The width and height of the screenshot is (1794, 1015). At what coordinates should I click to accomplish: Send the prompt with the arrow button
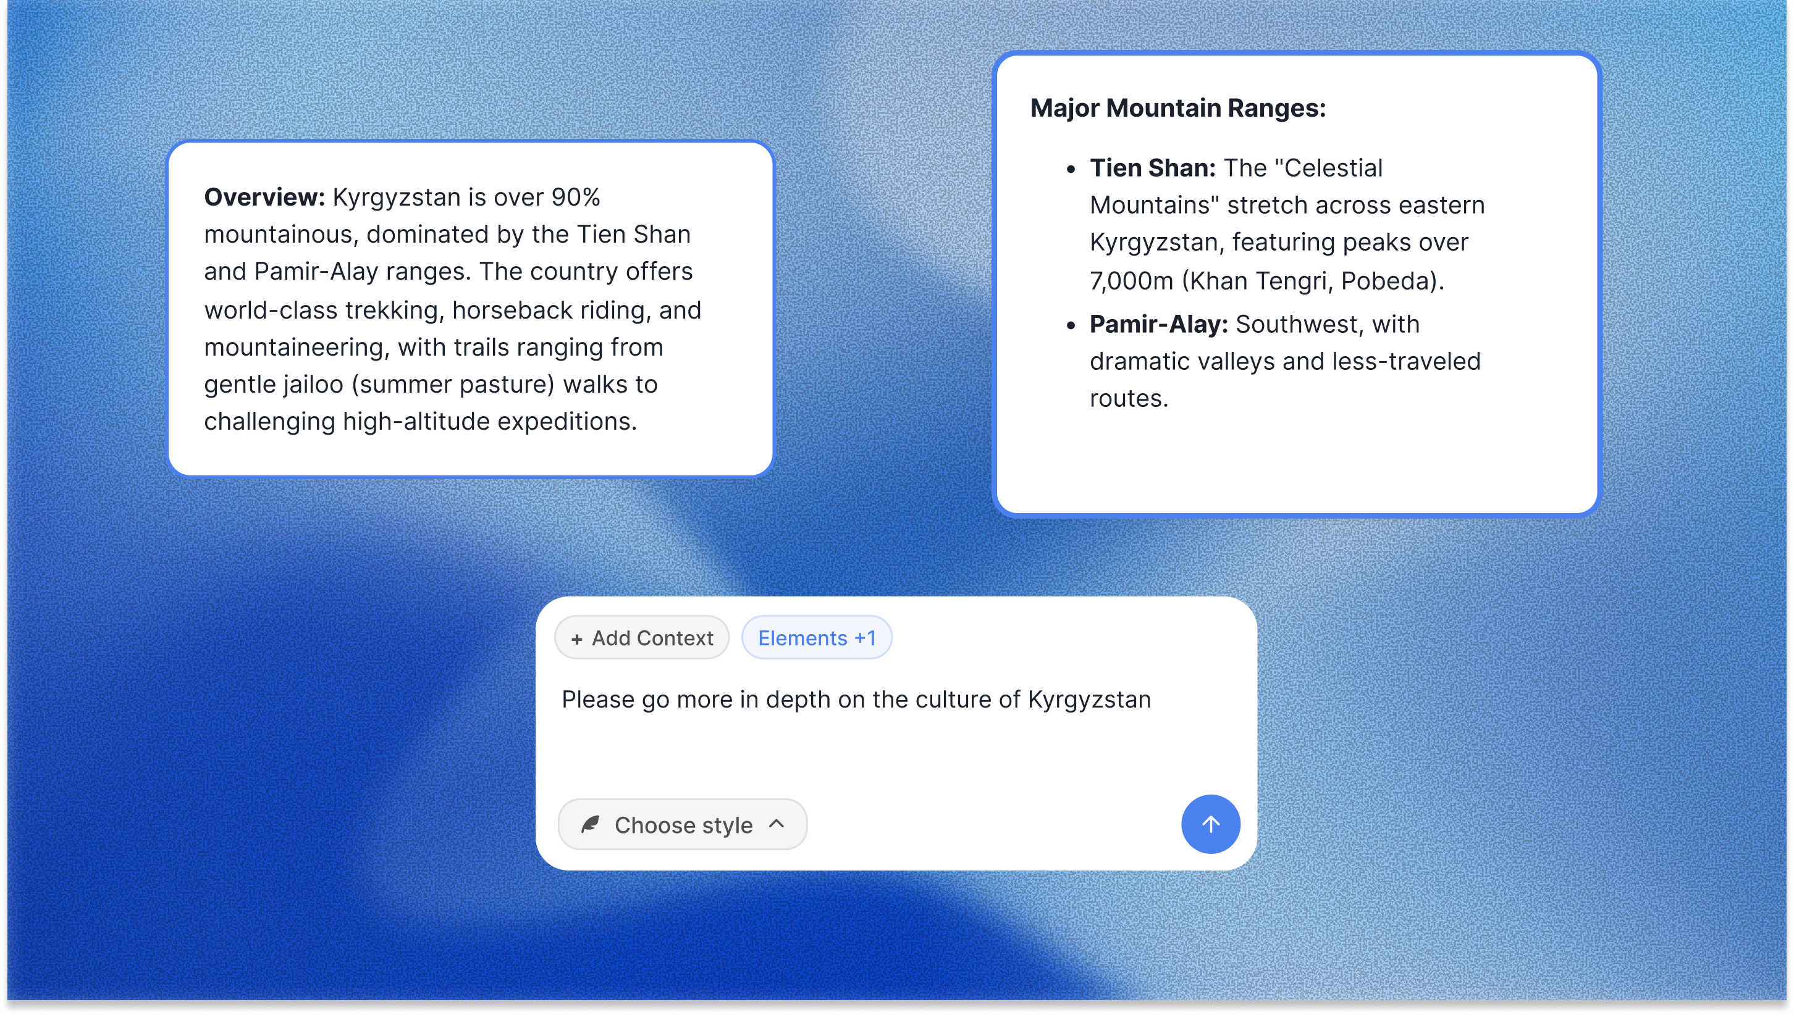click(x=1210, y=824)
